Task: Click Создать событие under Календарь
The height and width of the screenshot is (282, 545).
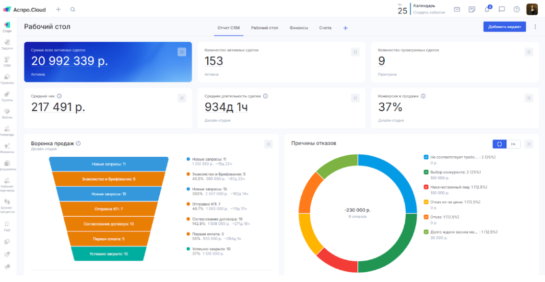Action: [429, 13]
